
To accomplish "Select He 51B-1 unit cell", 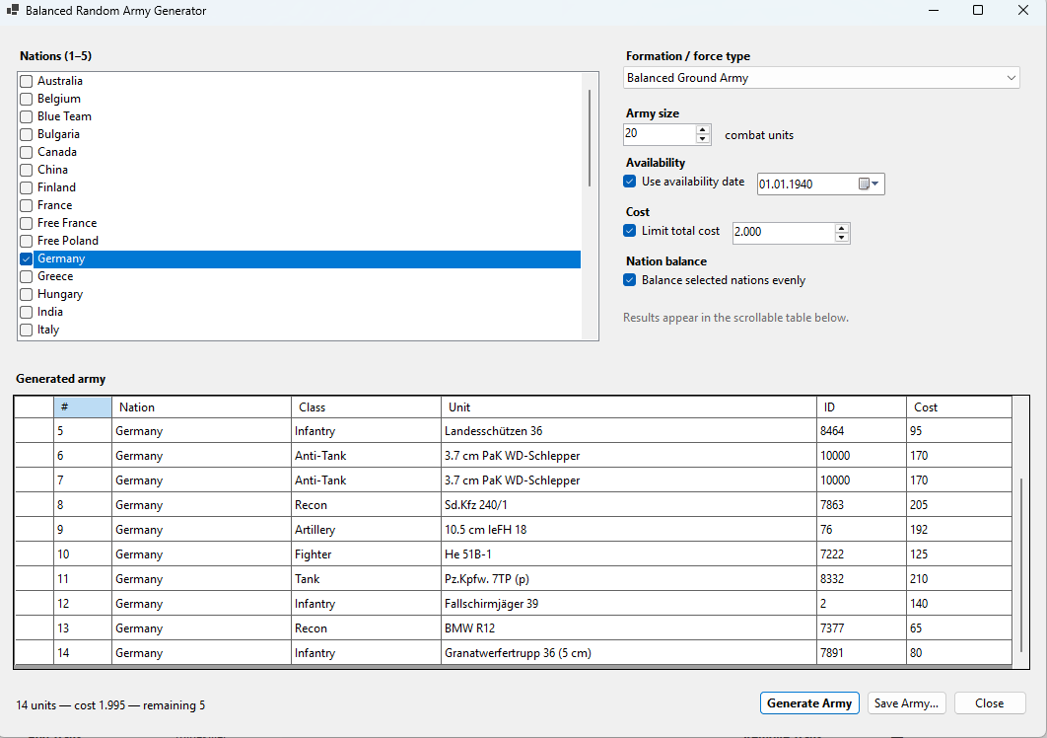I will 629,554.
